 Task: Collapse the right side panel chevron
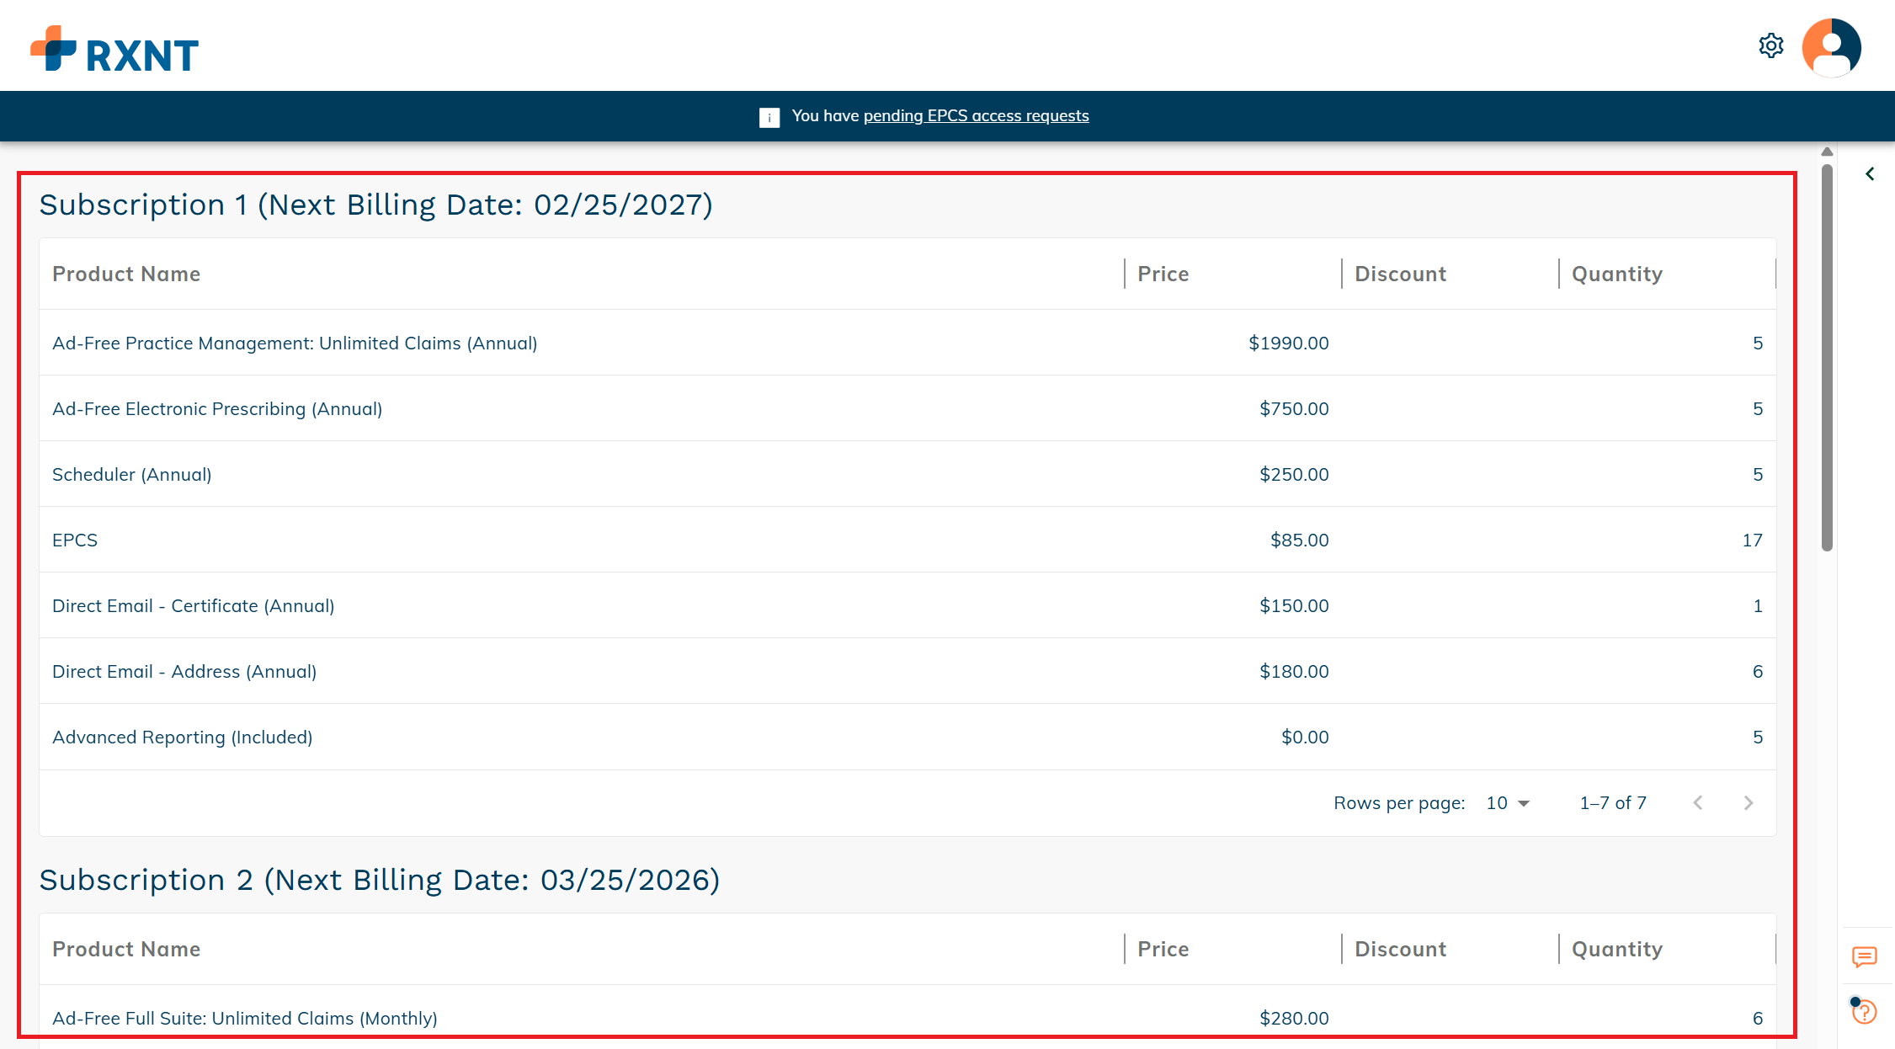1870,174
